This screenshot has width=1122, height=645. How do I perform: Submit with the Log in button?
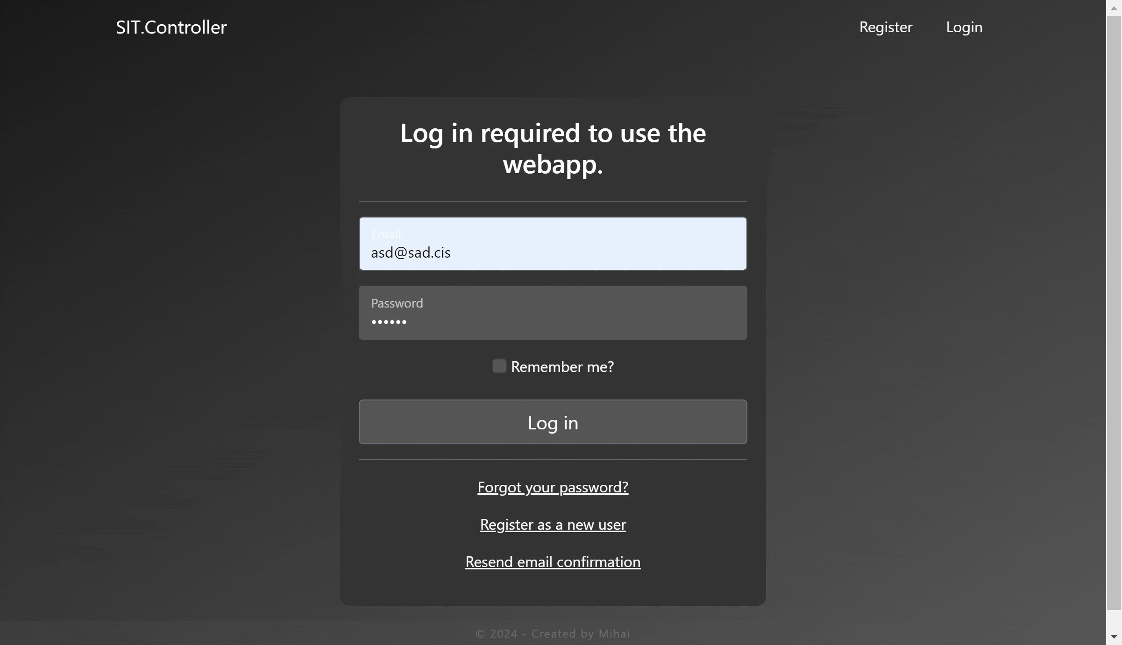[x=553, y=422]
